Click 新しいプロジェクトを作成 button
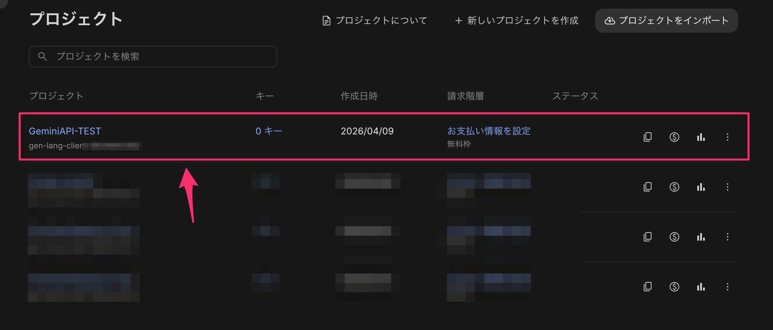The height and width of the screenshot is (330, 773). (x=517, y=21)
